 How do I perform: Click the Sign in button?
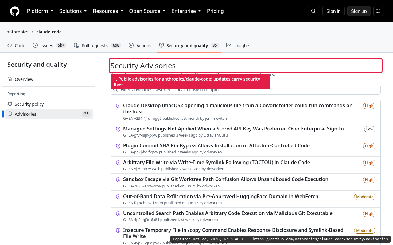tap(333, 11)
